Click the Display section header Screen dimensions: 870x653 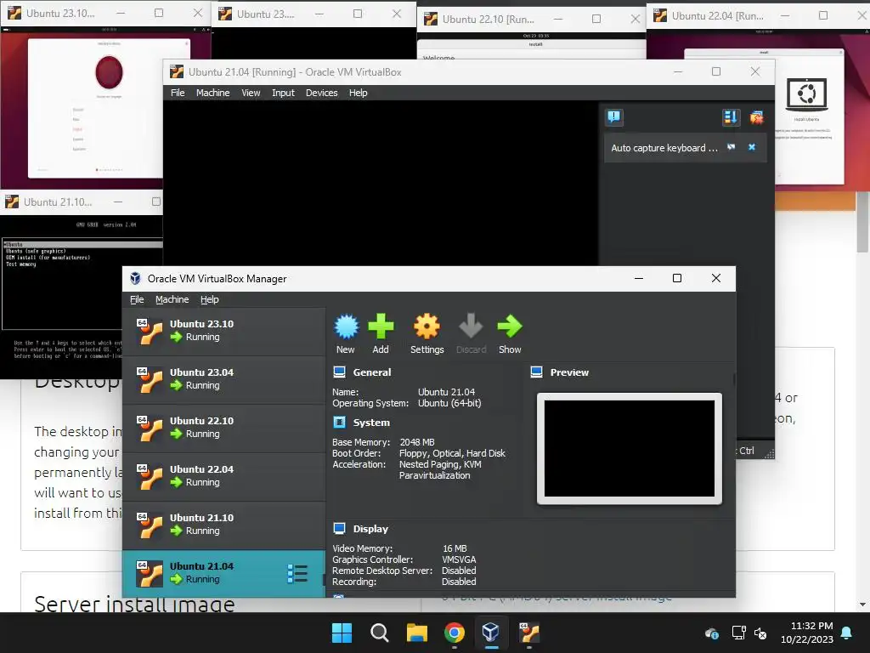click(x=370, y=529)
